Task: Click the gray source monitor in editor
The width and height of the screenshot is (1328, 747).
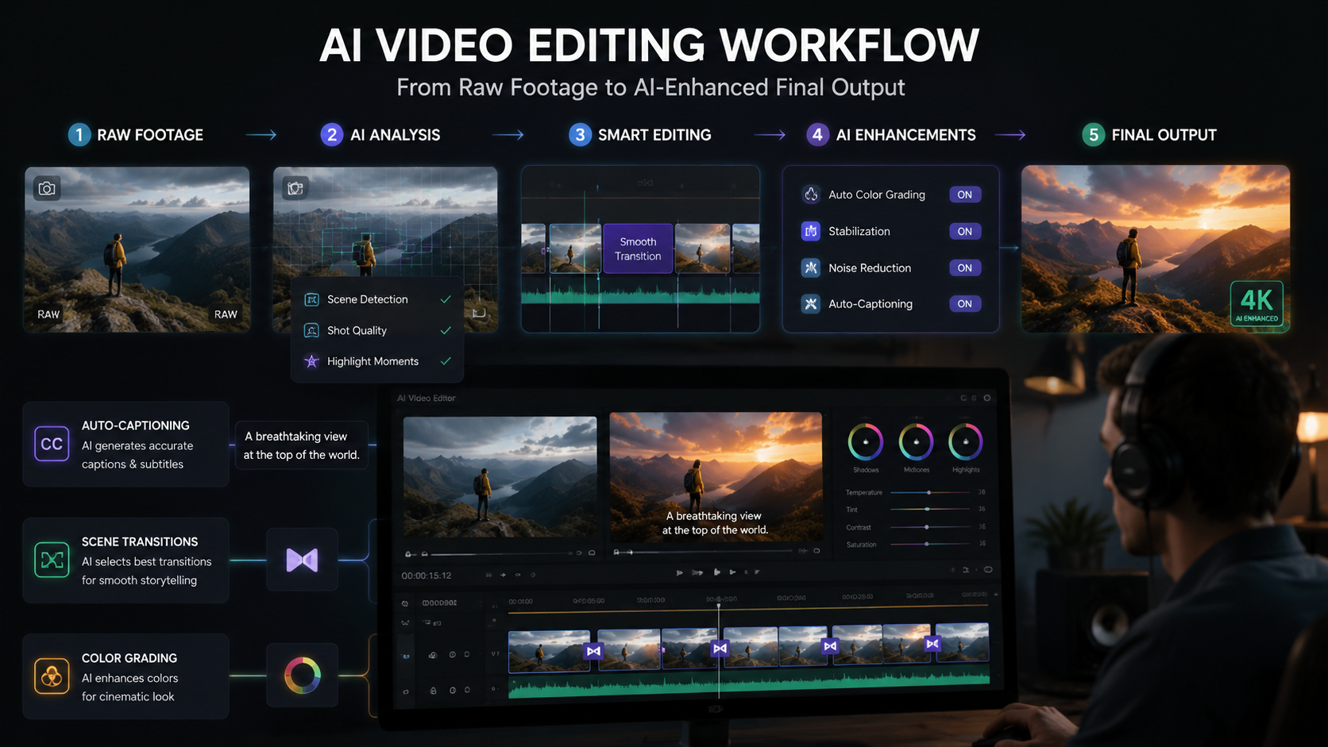Action: 500,477
